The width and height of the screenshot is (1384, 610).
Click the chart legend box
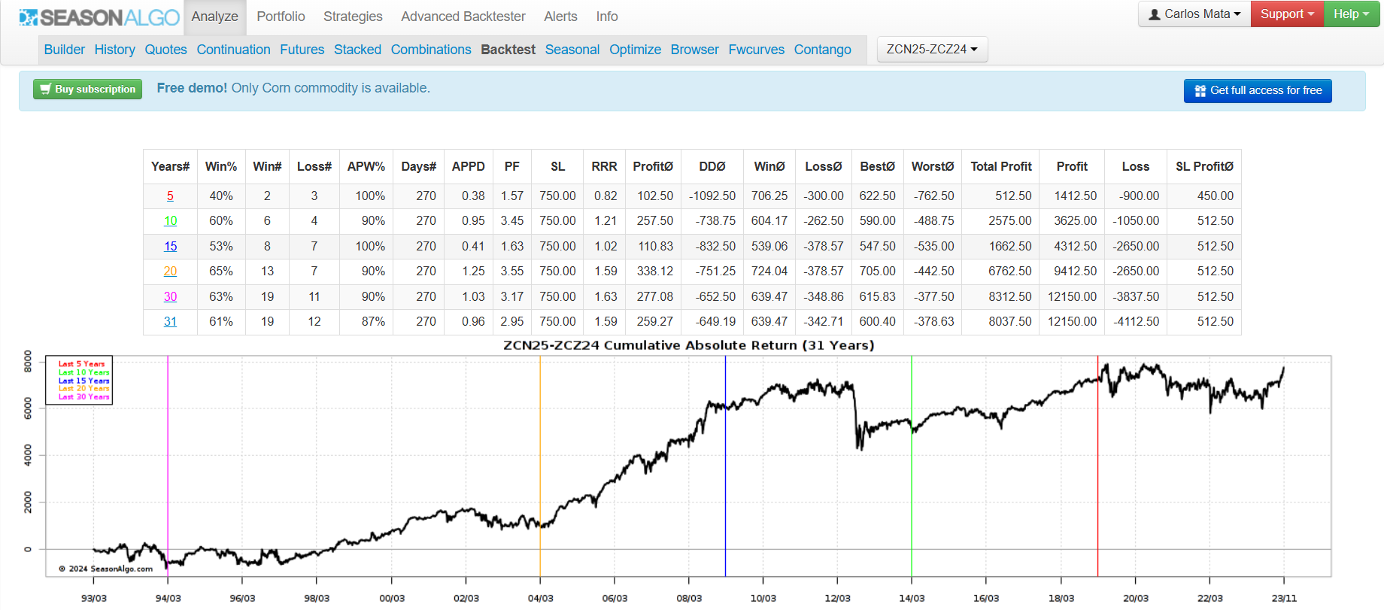[79, 381]
